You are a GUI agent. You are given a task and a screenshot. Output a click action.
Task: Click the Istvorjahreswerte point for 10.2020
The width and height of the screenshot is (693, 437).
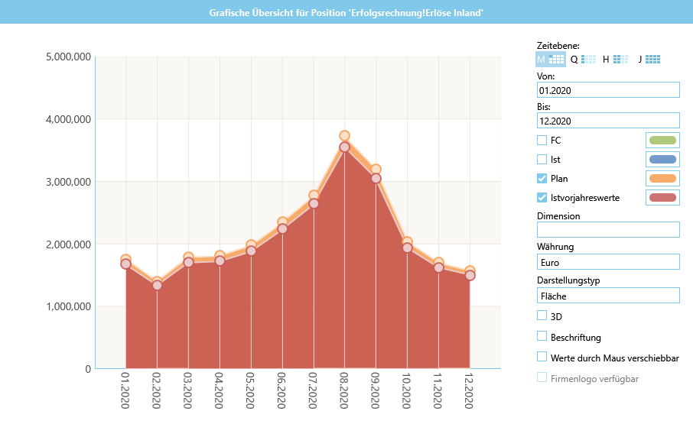click(408, 248)
